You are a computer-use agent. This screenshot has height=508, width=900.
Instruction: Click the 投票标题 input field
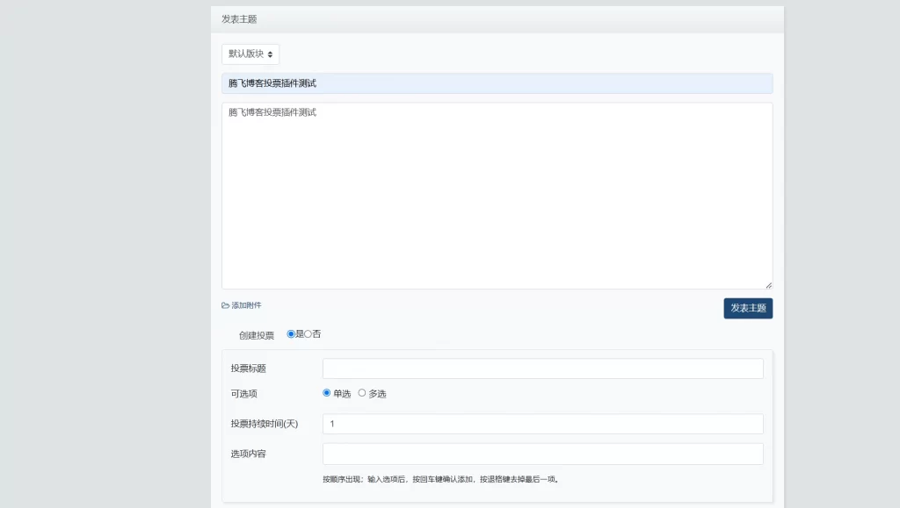(542, 368)
